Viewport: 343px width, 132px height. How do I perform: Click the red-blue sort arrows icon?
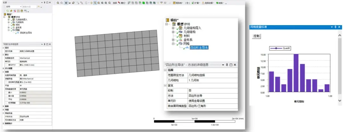coord(15,11)
